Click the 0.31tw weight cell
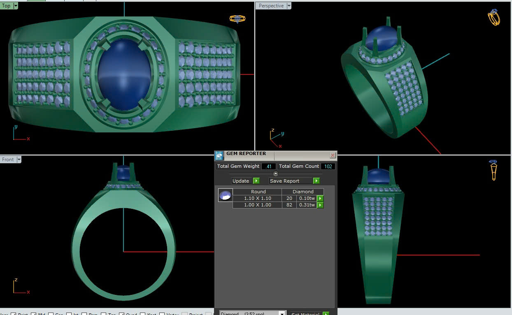 307,205
